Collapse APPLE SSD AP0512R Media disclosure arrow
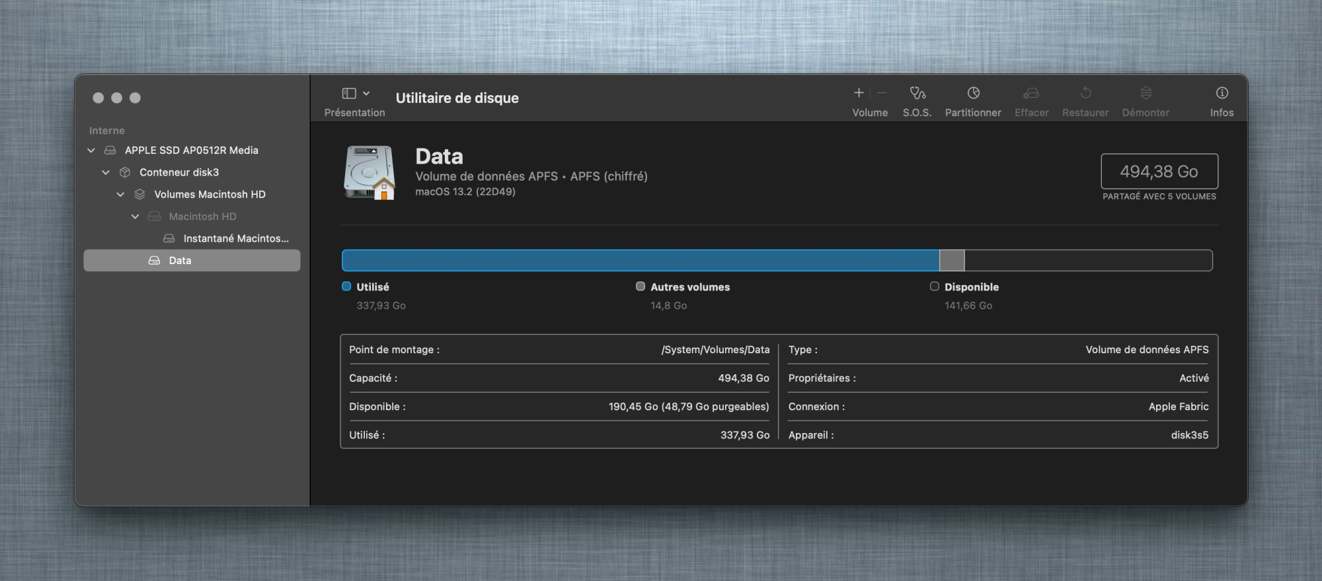This screenshot has width=1322, height=581. pos(91,151)
